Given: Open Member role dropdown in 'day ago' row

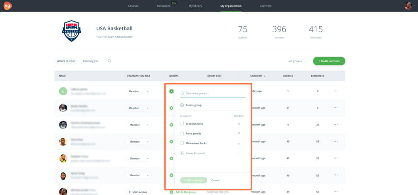Looking at the screenshot, I should click(138, 91).
